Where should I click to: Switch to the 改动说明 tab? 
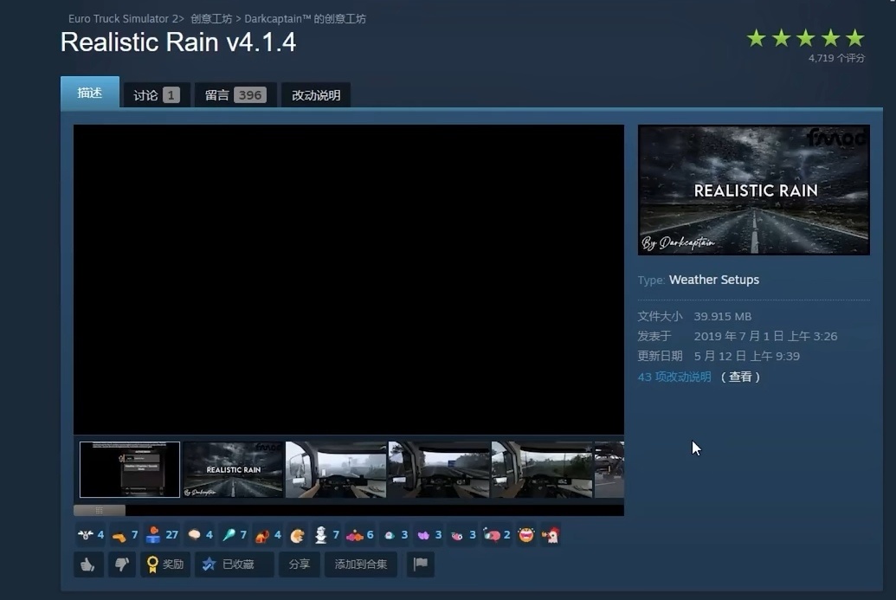pyautogui.click(x=316, y=95)
